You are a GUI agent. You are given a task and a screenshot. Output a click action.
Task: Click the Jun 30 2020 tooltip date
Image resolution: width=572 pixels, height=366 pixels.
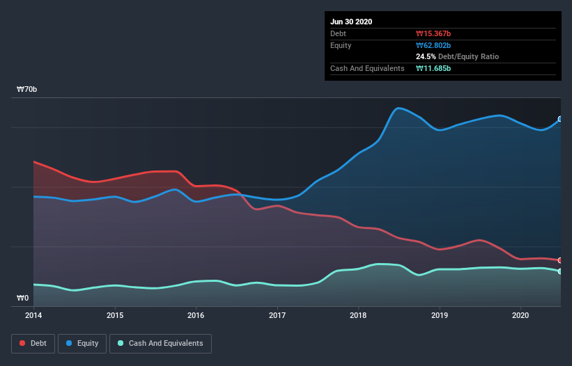click(351, 22)
